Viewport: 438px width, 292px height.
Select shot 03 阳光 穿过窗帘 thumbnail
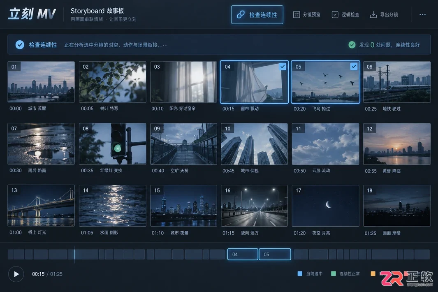pos(183,82)
